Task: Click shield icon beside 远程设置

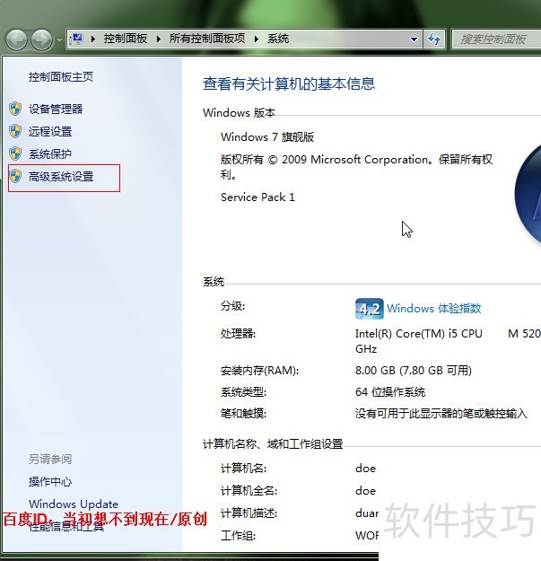Action: tap(15, 131)
